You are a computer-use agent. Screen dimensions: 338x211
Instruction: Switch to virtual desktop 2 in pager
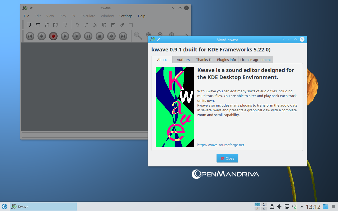[264, 204]
